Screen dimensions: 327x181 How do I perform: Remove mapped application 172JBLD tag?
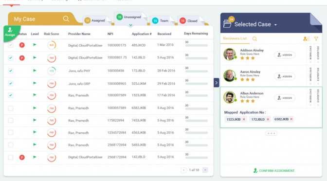(268, 119)
